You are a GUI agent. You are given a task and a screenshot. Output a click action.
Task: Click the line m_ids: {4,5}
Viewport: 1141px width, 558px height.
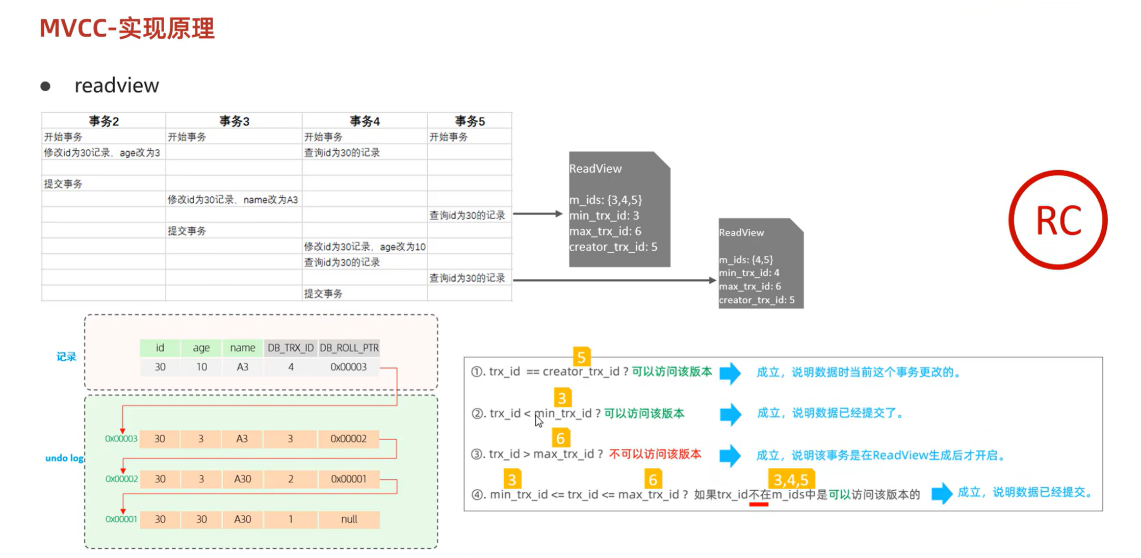click(x=746, y=259)
